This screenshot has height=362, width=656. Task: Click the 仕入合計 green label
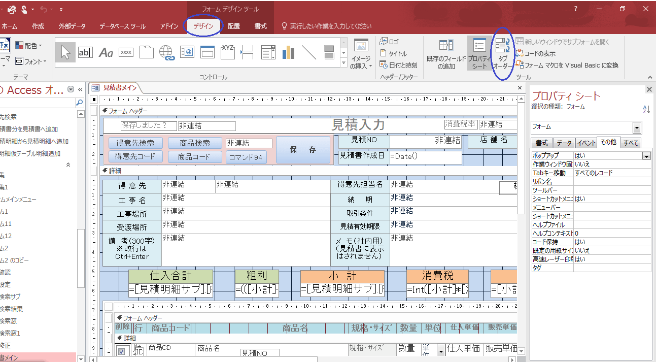coord(170,276)
